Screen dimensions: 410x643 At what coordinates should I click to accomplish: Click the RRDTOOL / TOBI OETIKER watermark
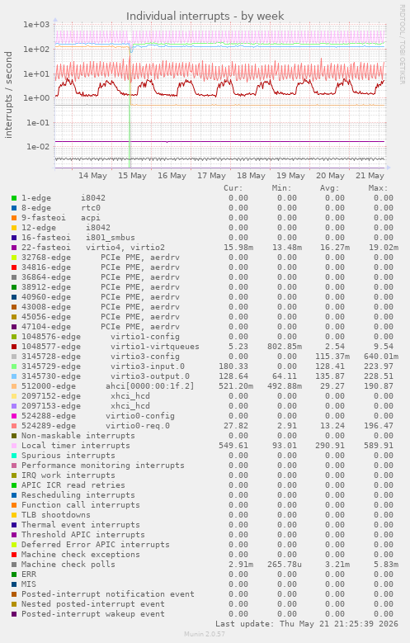403,45
